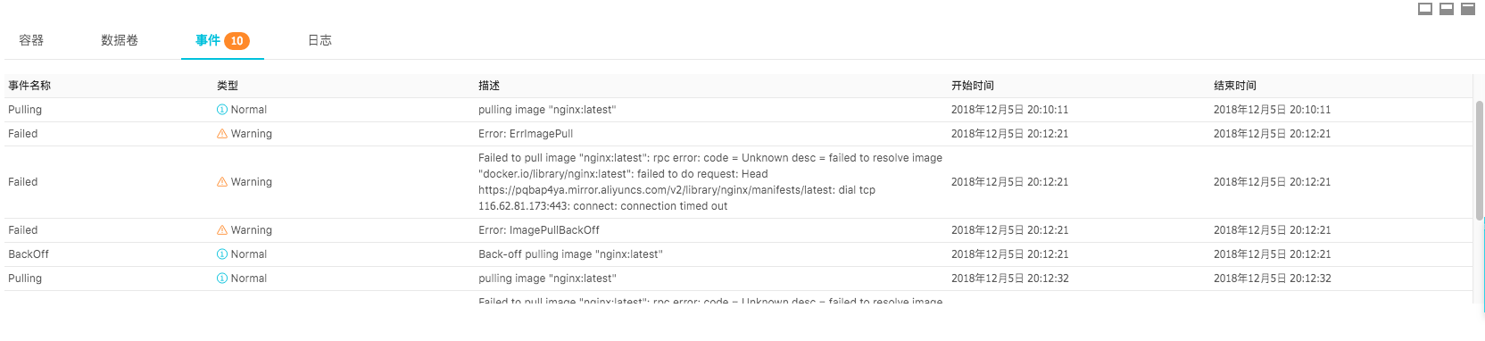Click the events table vertical scrollbar
This screenshot has height=341, width=1485.
coord(1479,161)
